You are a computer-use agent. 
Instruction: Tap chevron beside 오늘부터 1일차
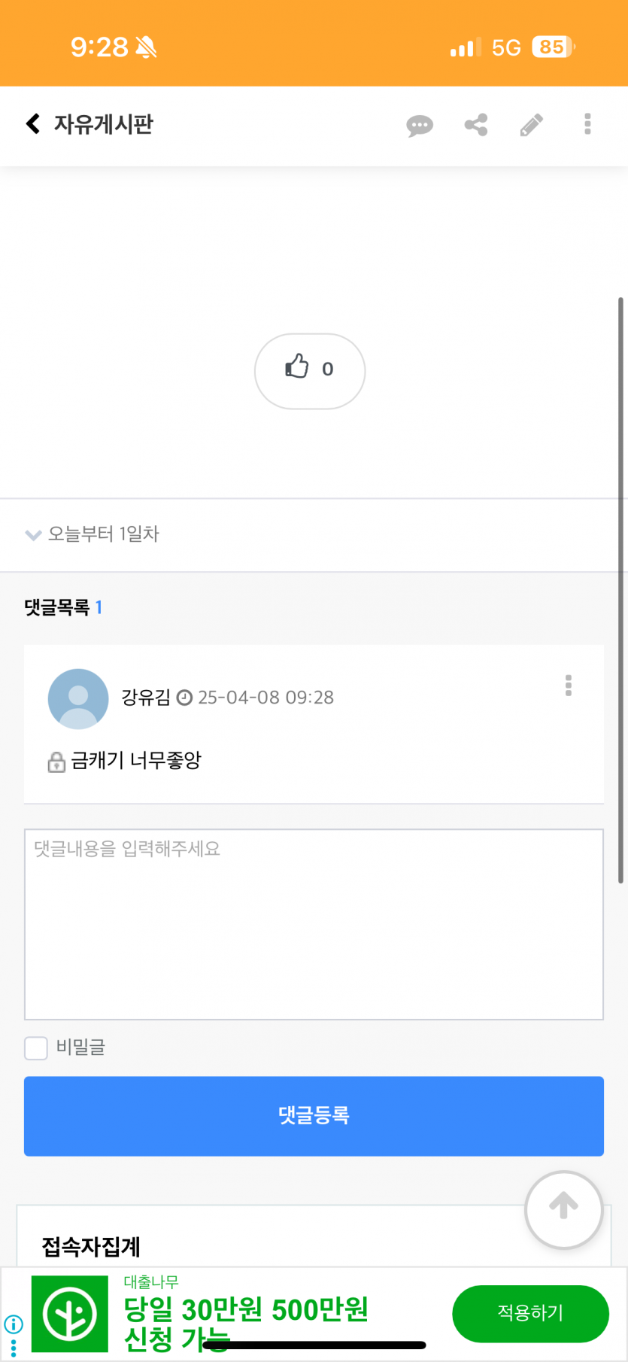click(33, 535)
